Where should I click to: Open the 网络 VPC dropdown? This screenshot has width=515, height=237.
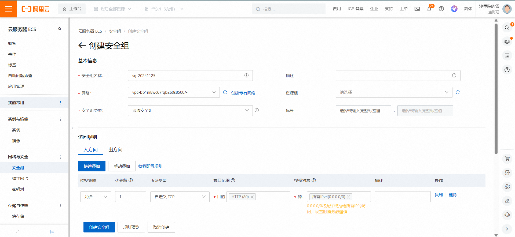pyautogui.click(x=174, y=92)
